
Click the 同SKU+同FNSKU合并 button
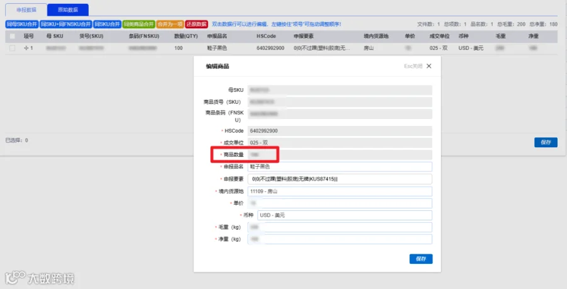pyautogui.click(x=66, y=24)
